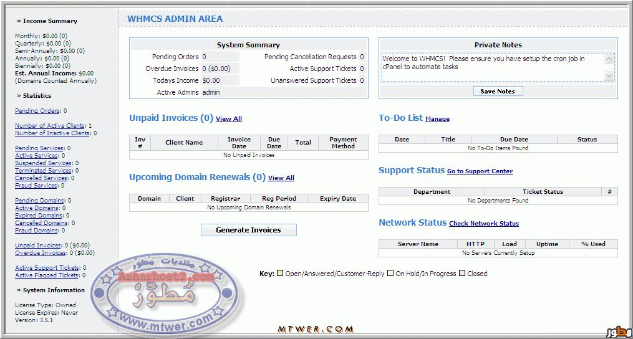This screenshot has height=339, width=633.
Task: Open the Pending Services link
Action: [x=39, y=148]
